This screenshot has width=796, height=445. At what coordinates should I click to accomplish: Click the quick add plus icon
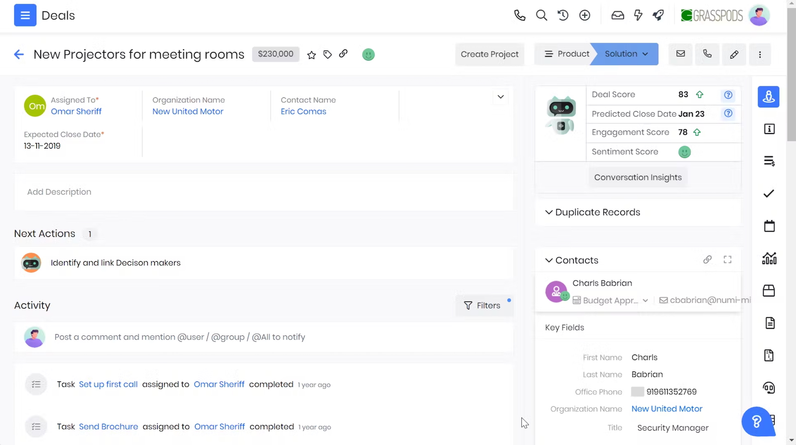(x=585, y=15)
